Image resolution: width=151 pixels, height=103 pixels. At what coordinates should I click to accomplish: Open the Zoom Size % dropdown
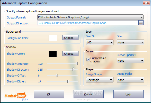point(100,42)
